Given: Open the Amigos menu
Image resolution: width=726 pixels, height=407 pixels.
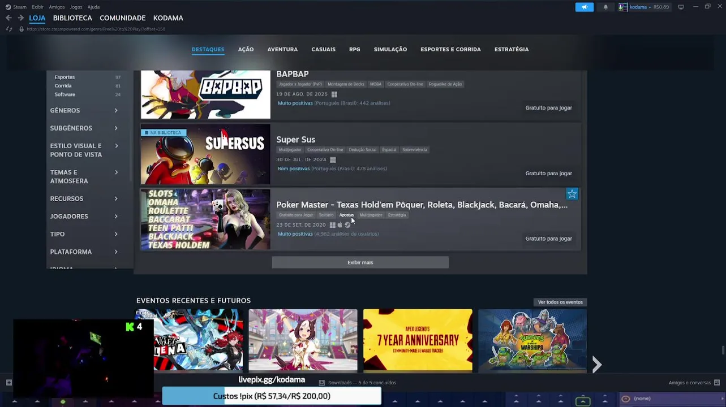Looking at the screenshot, I should point(57,7).
